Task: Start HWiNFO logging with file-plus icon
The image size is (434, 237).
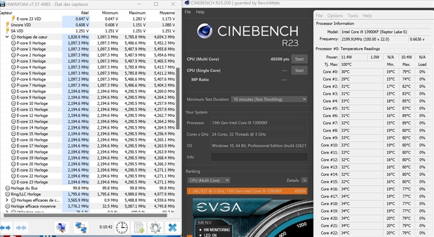Action: 139,227
